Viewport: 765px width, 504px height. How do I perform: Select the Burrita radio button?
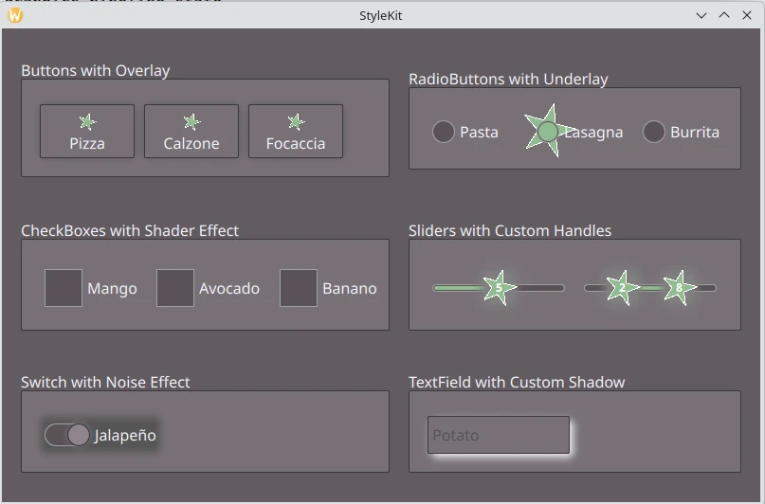[x=654, y=132]
